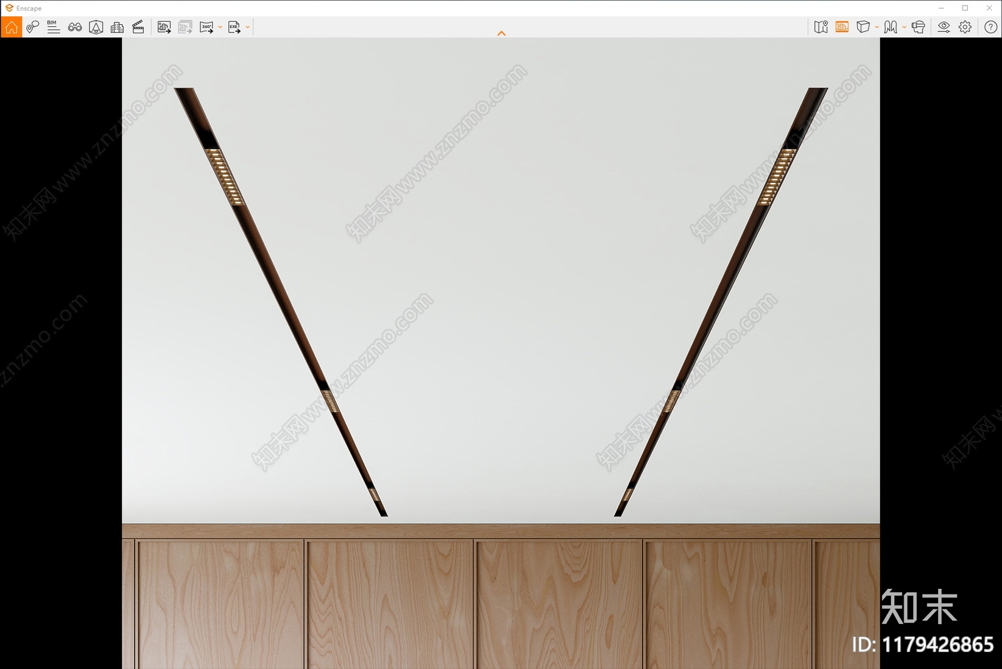Open Manage Views binoculars icon
1002x669 pixels.
pos(75,27)
